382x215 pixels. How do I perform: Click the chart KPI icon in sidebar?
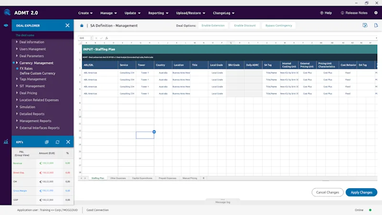click(x=6, y=141)
